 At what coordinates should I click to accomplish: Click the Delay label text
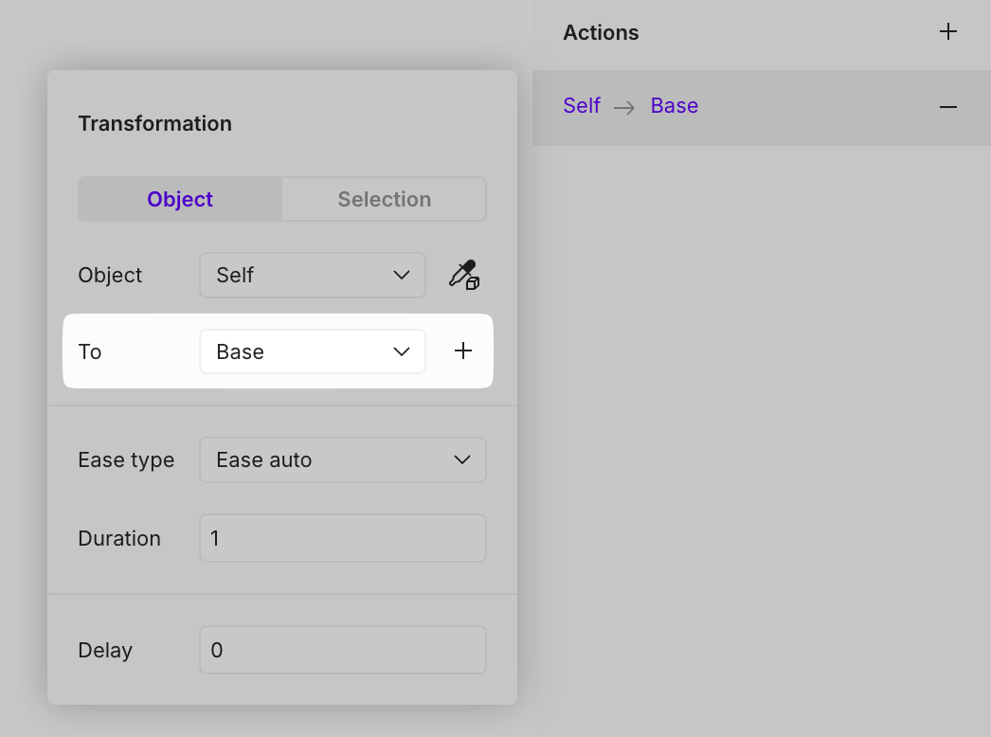[105, 650]
